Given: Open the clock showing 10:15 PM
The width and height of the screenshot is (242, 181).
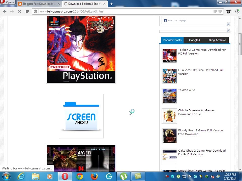Looking at the screenshot, I should (x=230, y=176).
